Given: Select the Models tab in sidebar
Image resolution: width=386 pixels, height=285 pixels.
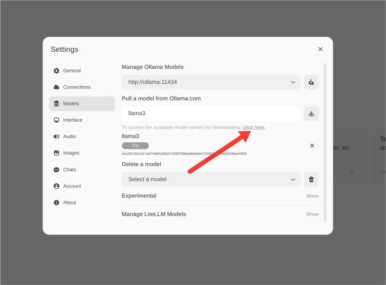Looking at the screenshot, I should (x=71, y=103).
